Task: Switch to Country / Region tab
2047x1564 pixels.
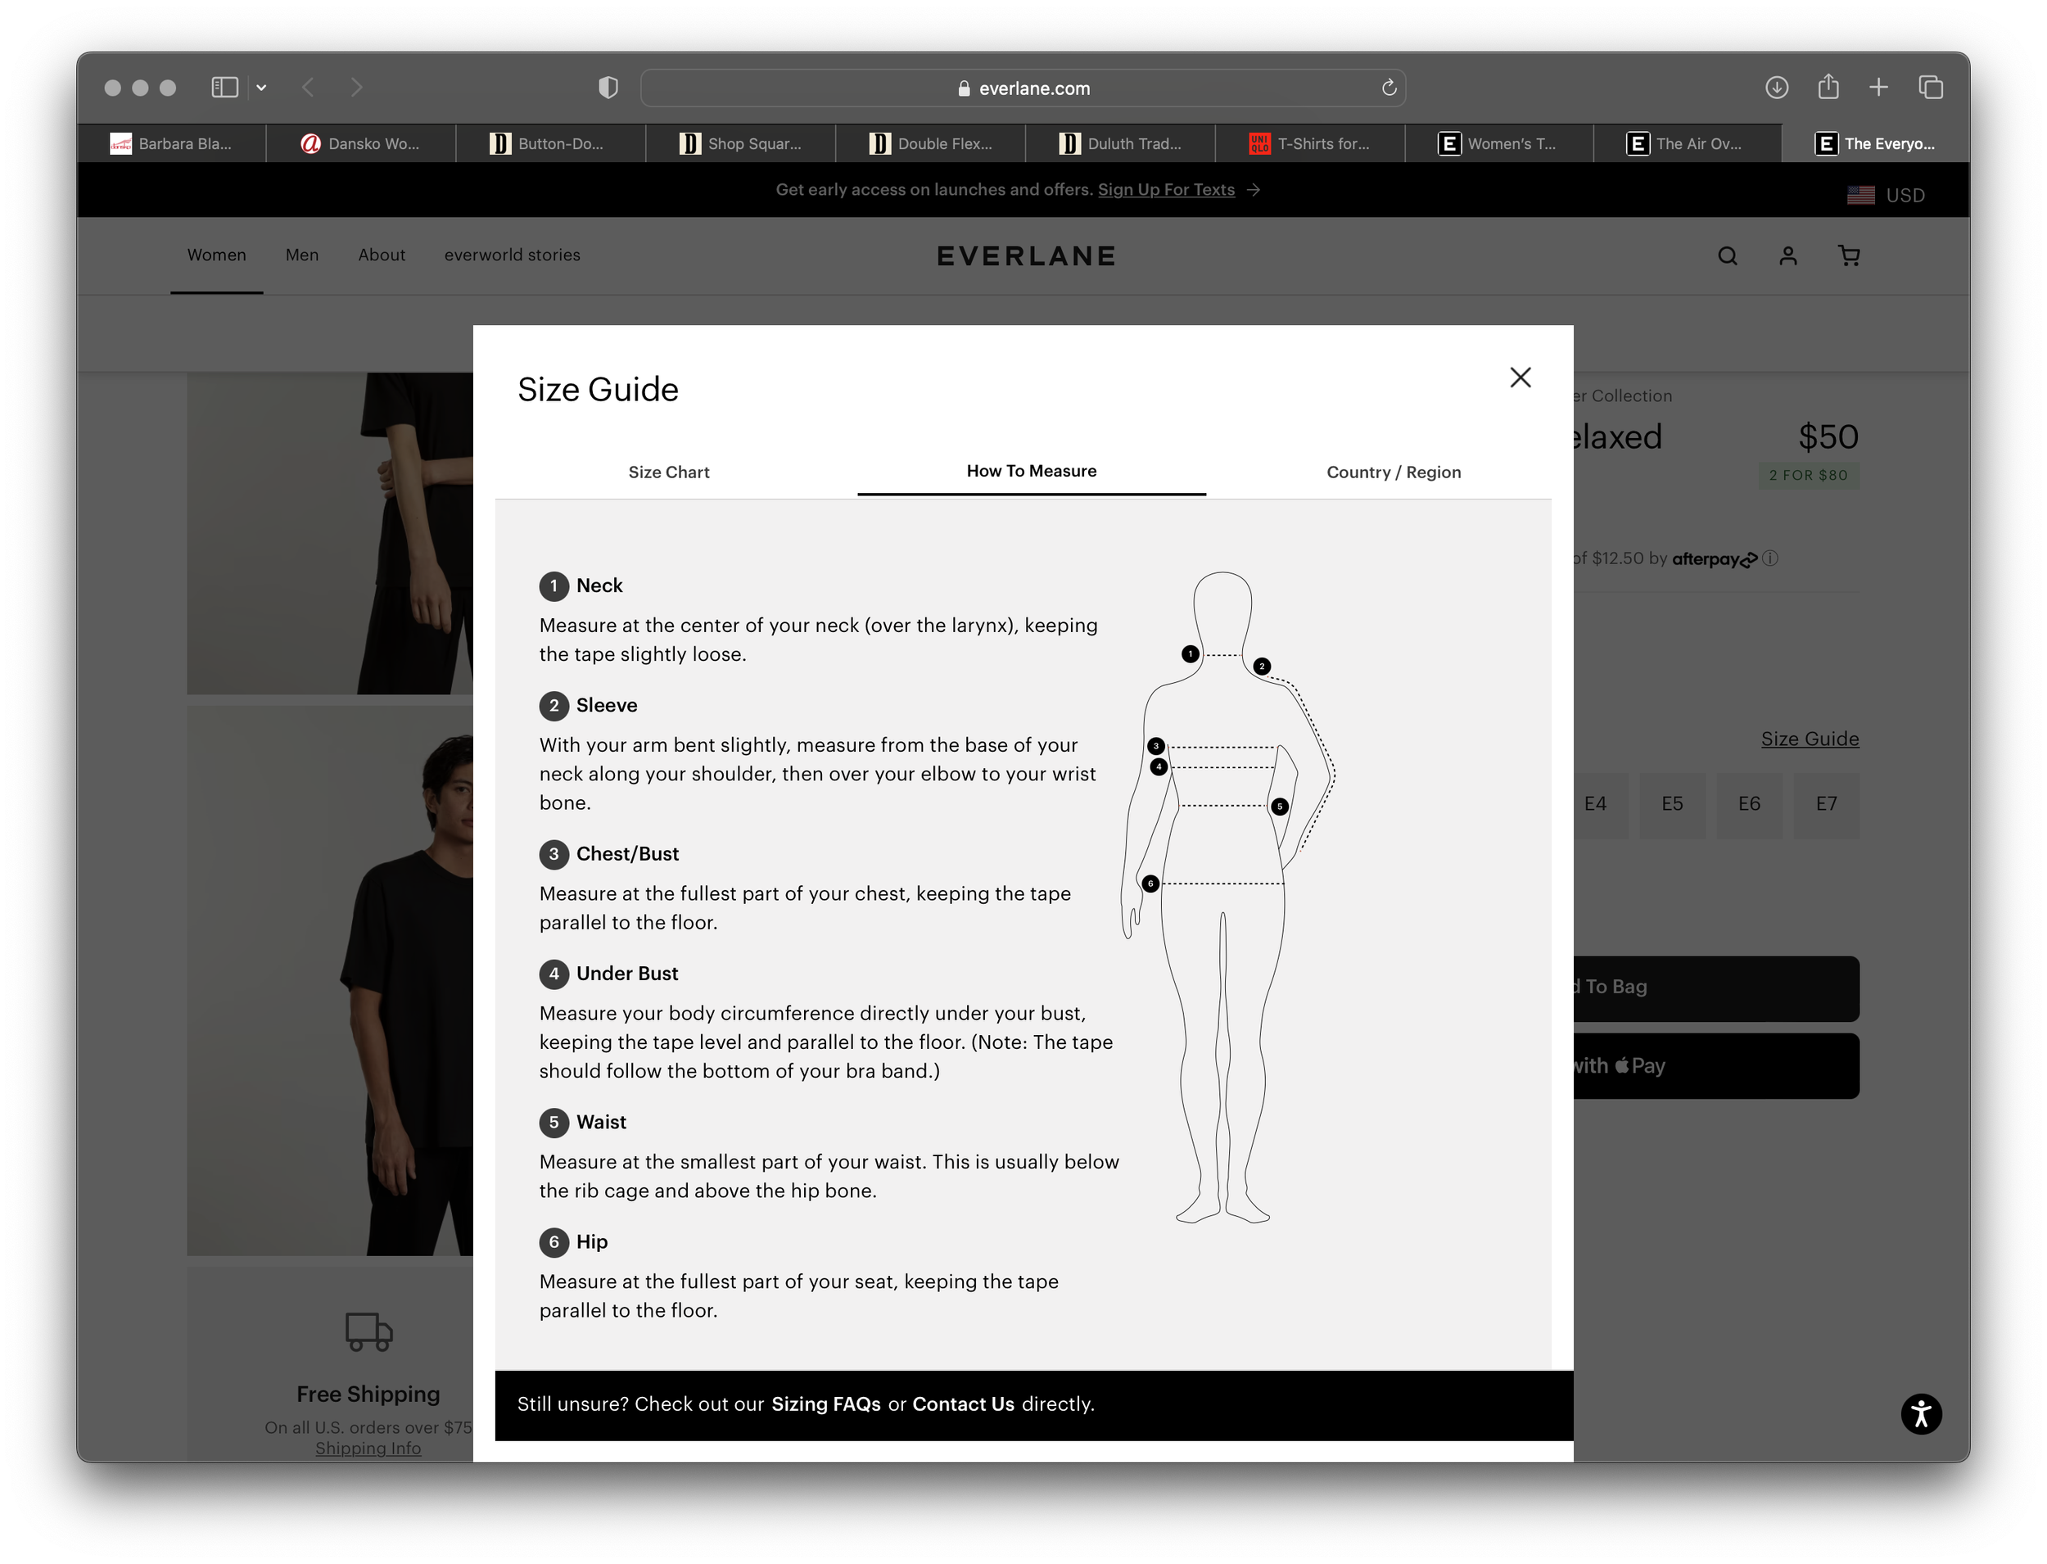Action: (1393, 472)
